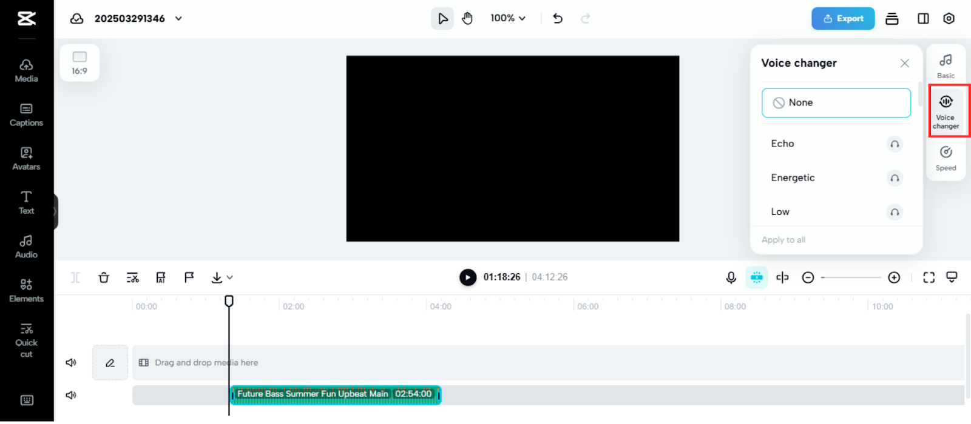
Task: Zoom in the timeline
Action: click(x=894, y=277)
